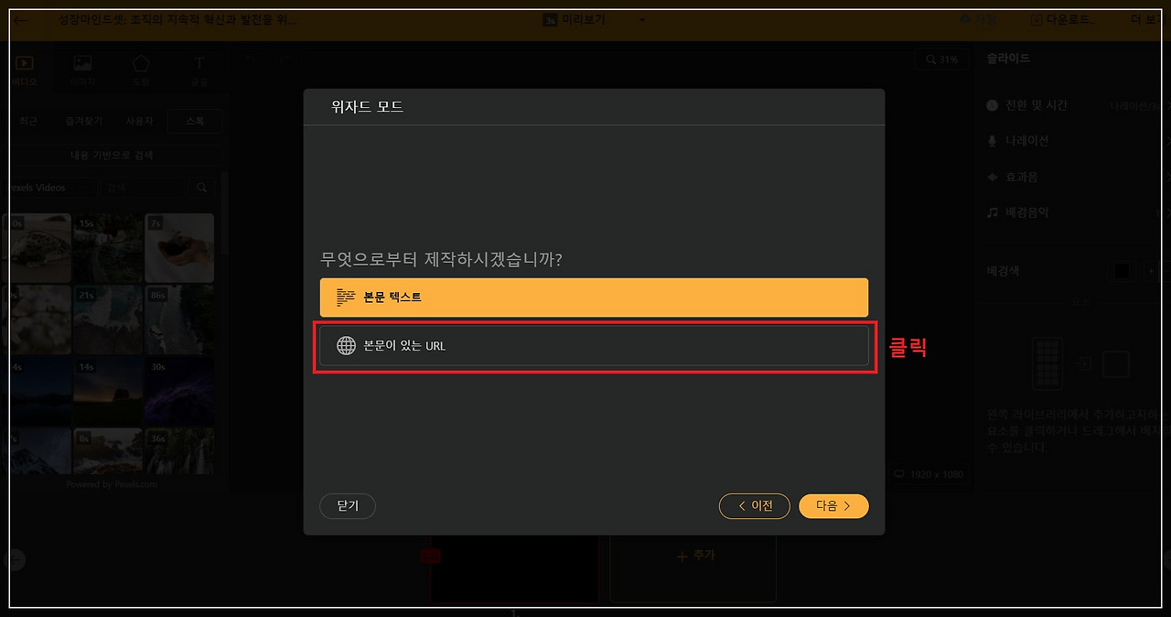The image size is (1171, 617).
Task: Click the globe icon beside URL option
Action: point(346,346)
